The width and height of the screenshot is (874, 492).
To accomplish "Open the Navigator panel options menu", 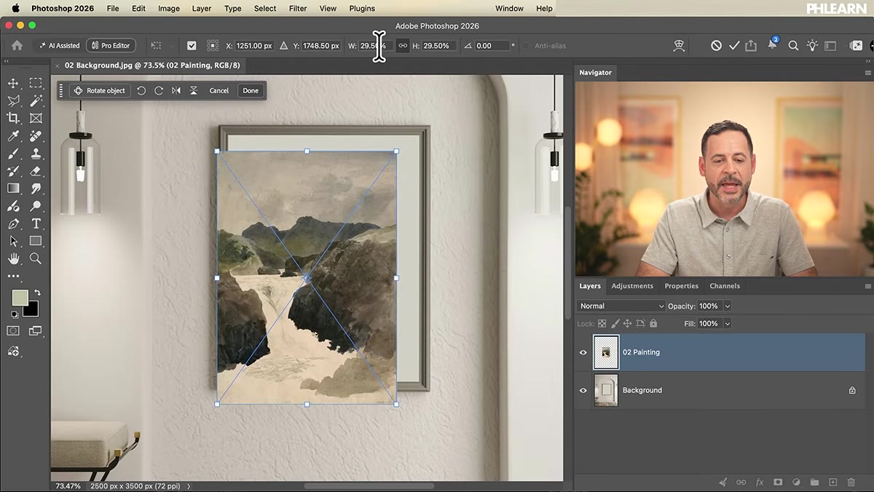I will click(867, 73).
